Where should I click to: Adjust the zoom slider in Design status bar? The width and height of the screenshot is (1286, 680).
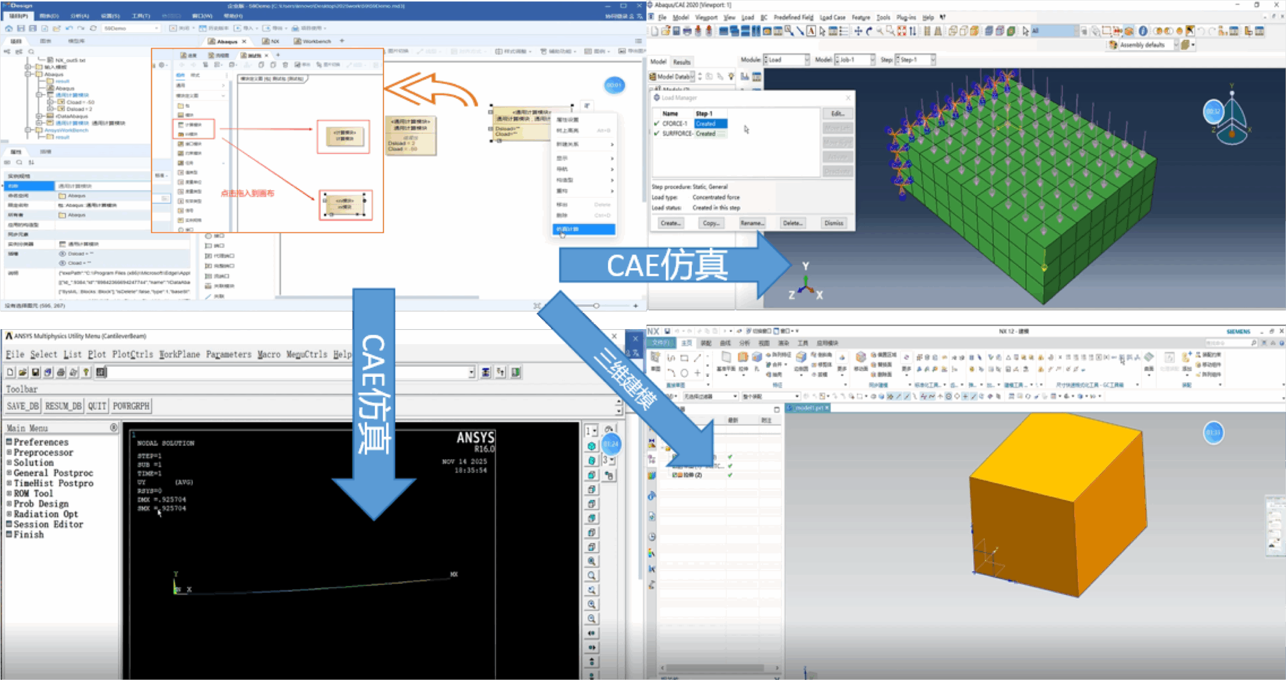(x=596, y=306)
